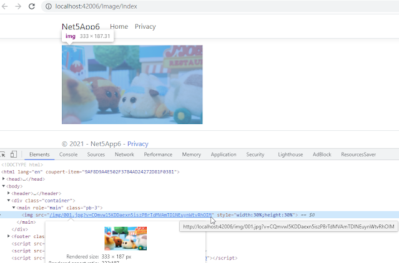This screenshot has width=399, height=263.
Task: Select the <!DOCTYPE html> line
Action: point(22,165)
